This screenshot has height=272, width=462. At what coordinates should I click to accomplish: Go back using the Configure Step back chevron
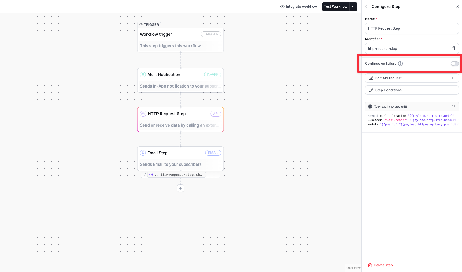(366, 6)
